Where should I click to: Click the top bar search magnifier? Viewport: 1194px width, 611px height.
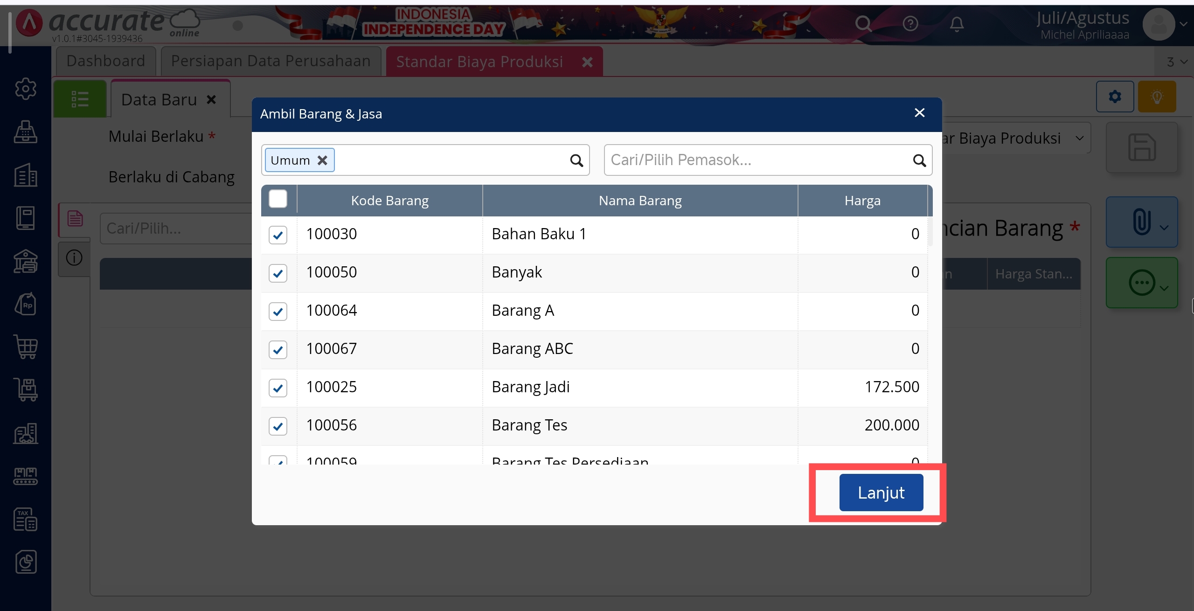pyautogui.click(x=863, y=24)
